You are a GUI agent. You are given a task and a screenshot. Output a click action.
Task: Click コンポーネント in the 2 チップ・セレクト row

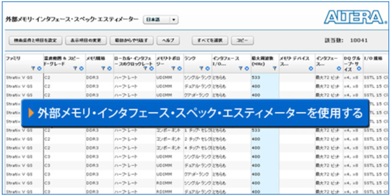coord(168,139)
